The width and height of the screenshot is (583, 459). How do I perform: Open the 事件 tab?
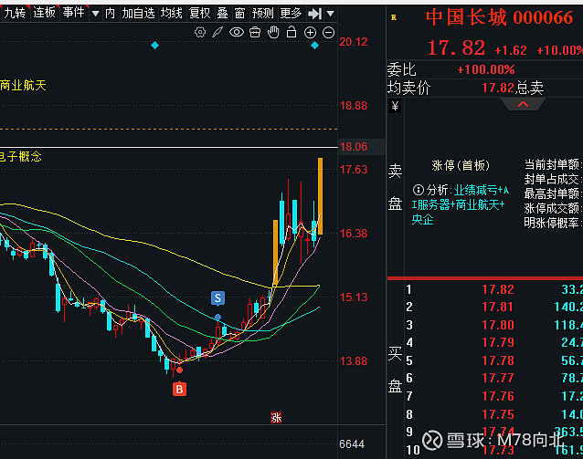point(74,13)
